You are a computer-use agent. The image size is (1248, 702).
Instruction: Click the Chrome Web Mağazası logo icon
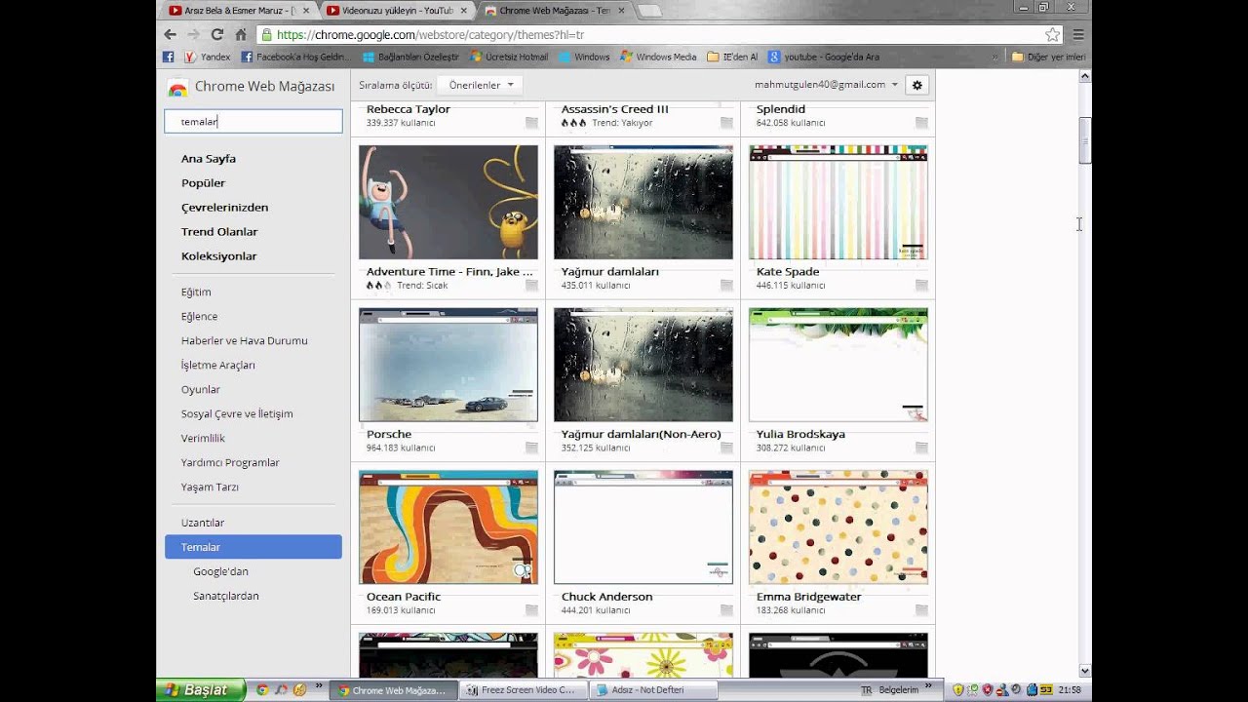click(177, 87)
